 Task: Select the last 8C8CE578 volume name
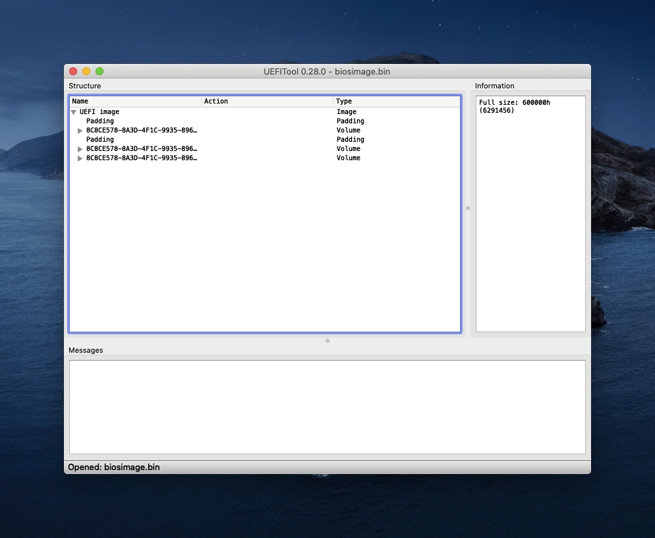pyautogui.click(x=141, y=158)
